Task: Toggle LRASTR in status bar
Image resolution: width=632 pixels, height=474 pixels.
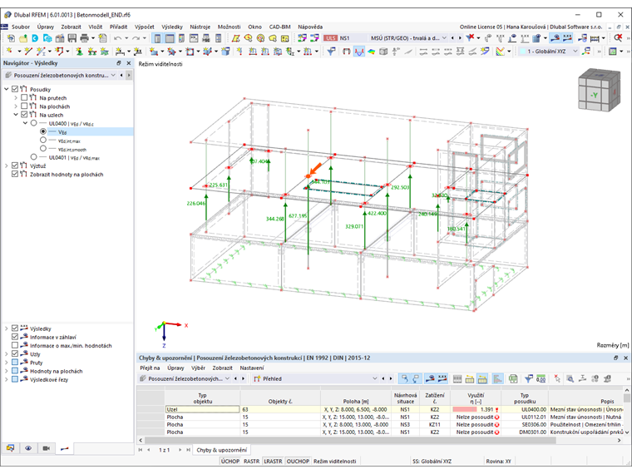Action: coord(273,461)
